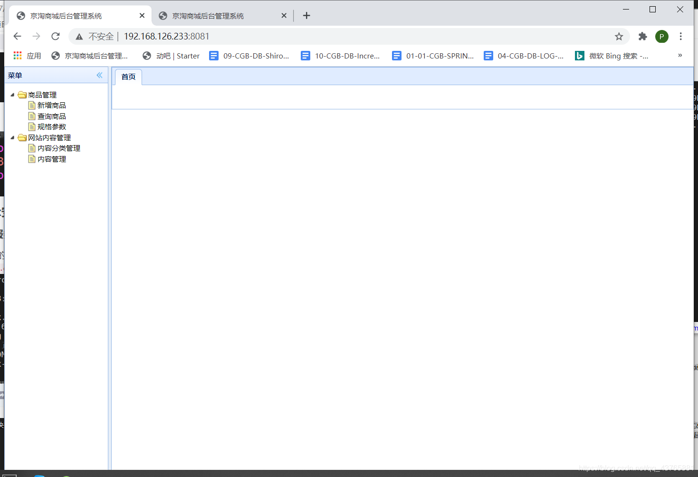Click the 查询商品 document icon
Screen dimensions: 698x477
tap(32, 116)
